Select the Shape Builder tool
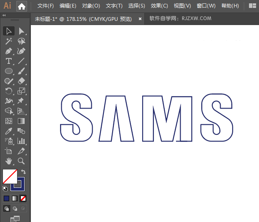The image size is (259, 222). (9, 111)
